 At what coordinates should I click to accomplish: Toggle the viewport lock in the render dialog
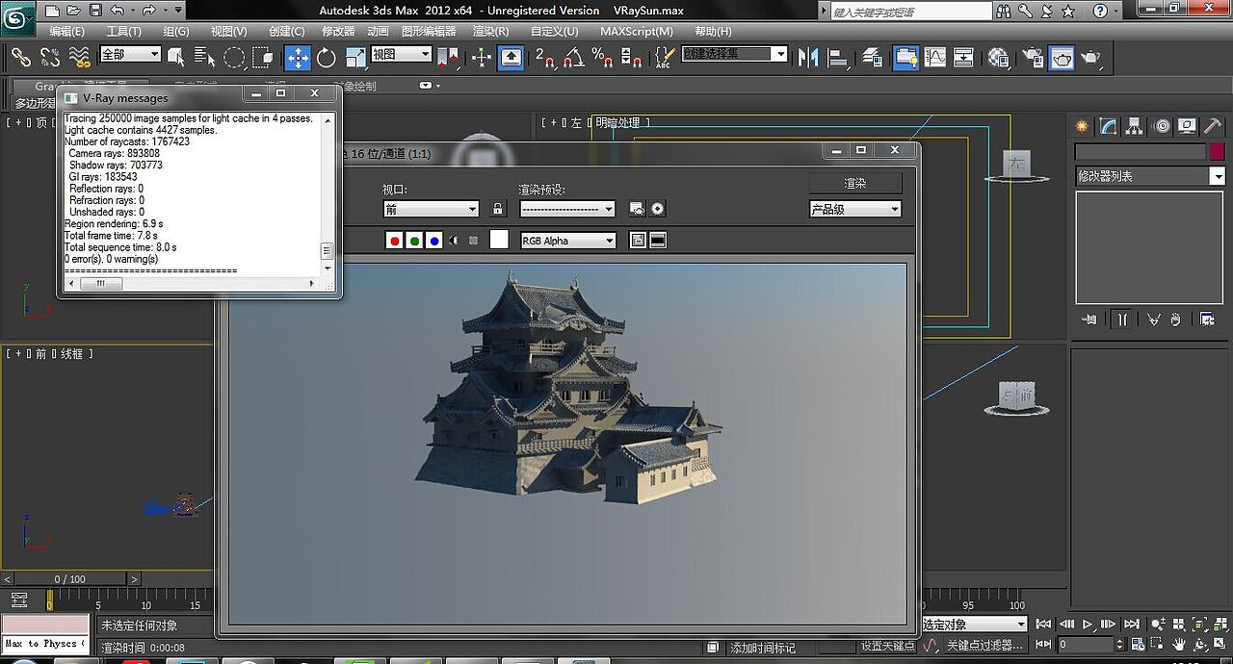tap(498, 208)
